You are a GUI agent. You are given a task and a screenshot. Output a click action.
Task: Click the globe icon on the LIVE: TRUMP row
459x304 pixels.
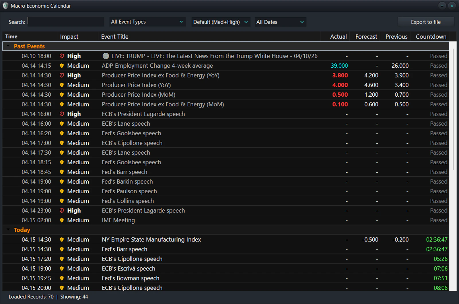pyautogui.click(x=106, y=56)
